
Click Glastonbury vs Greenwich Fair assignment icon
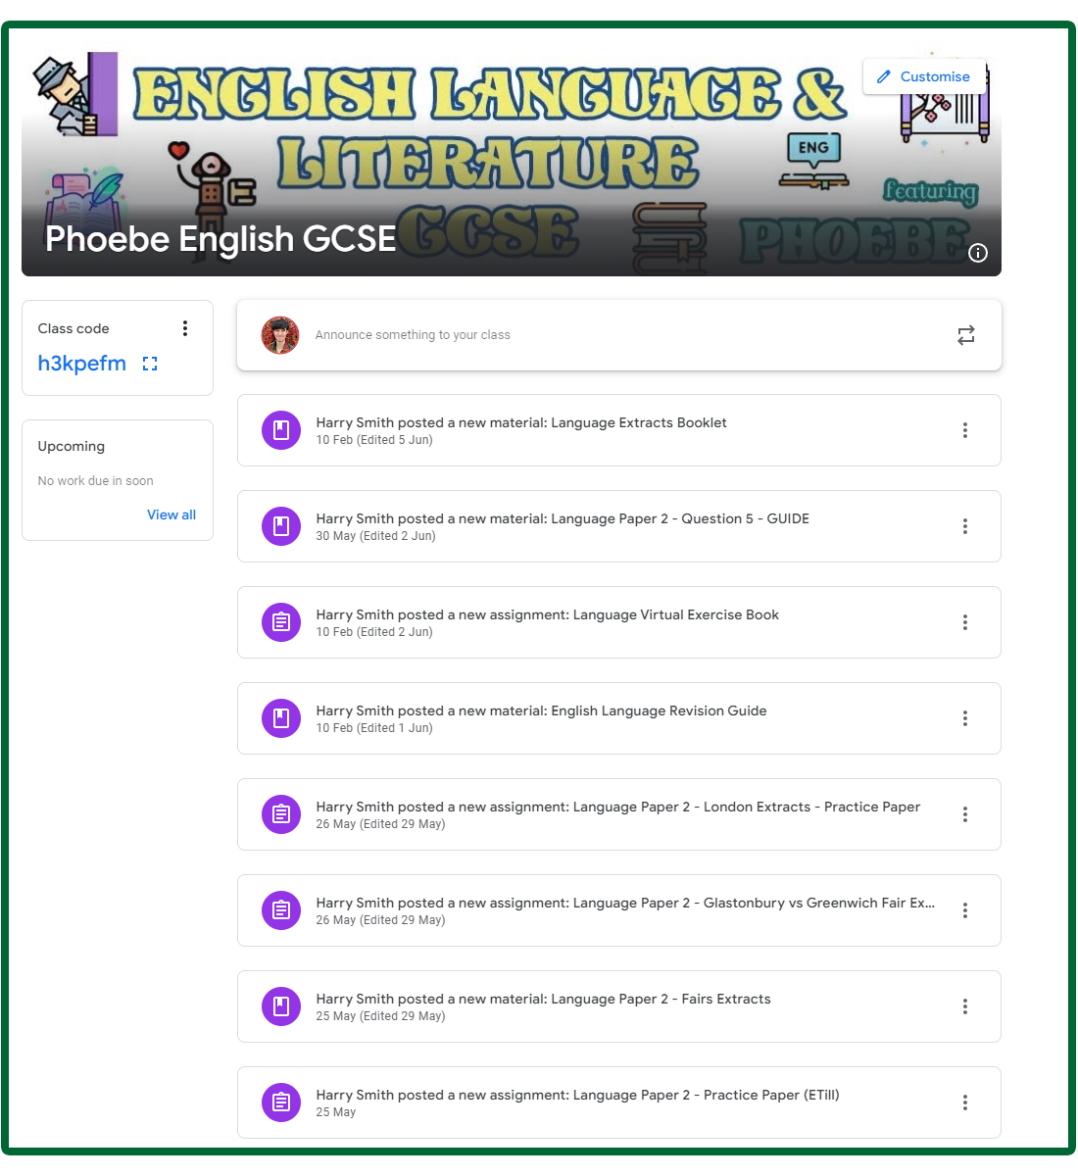point(281,910)
